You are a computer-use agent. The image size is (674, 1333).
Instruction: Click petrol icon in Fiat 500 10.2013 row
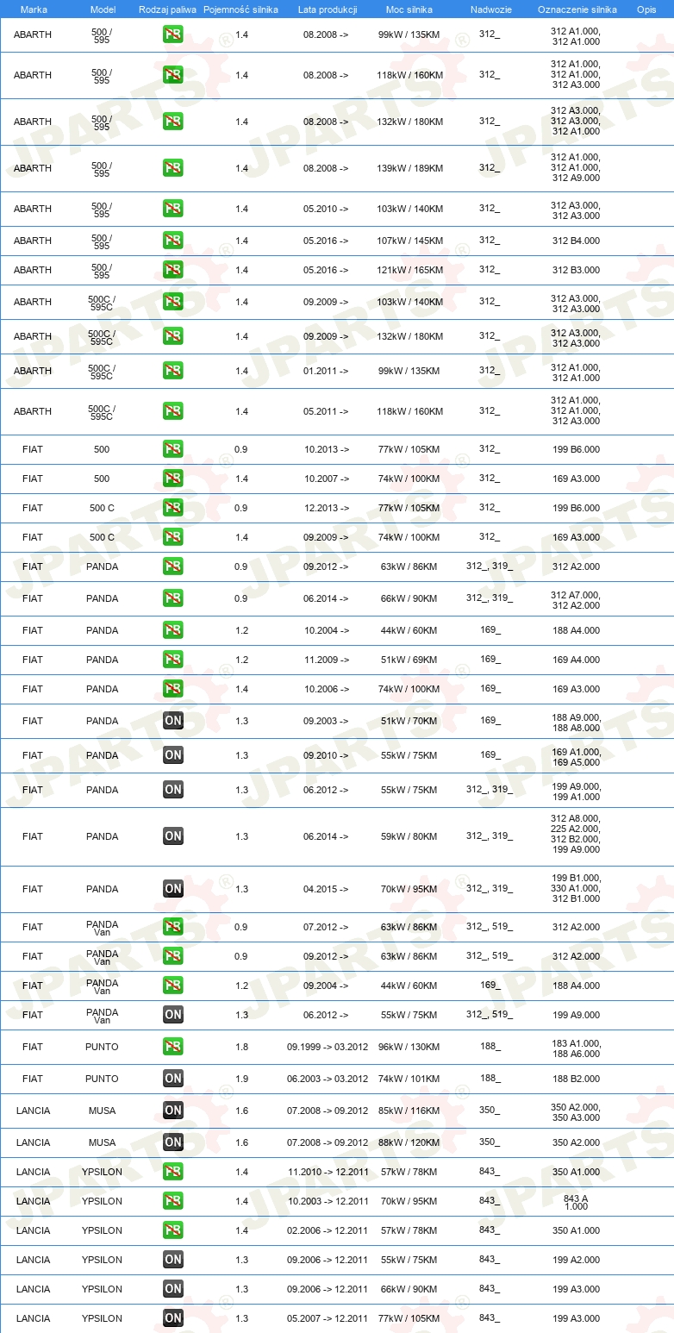pyautogui.click(x=173, y=449)
